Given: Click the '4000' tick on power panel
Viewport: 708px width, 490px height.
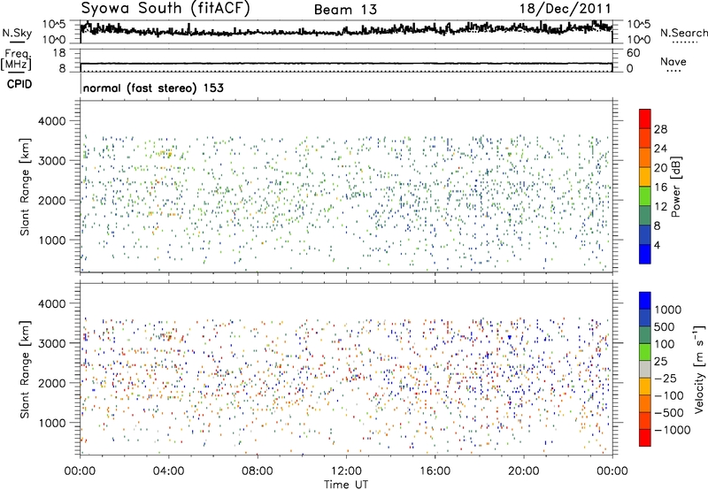Looking at the screenshot, I should [x=51, y=121].
